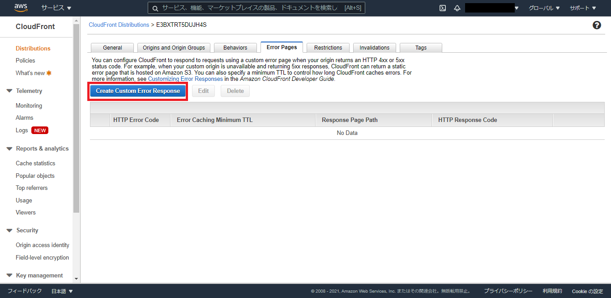Screen dimensions: 611x298
Task: Open Origin access identity page
Action: pos(43,245)
